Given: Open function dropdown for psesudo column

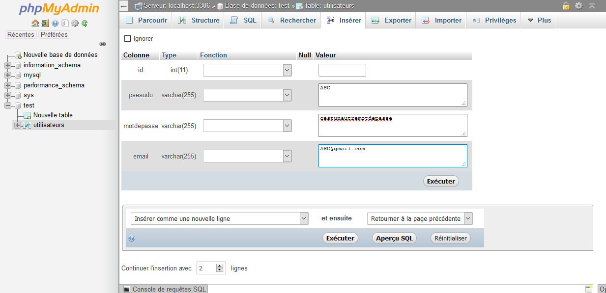Looking at the screenshot, I should click(x=247, y=95).
